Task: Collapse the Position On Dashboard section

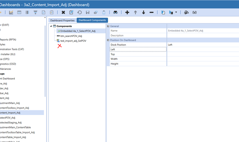Action: 108,40
